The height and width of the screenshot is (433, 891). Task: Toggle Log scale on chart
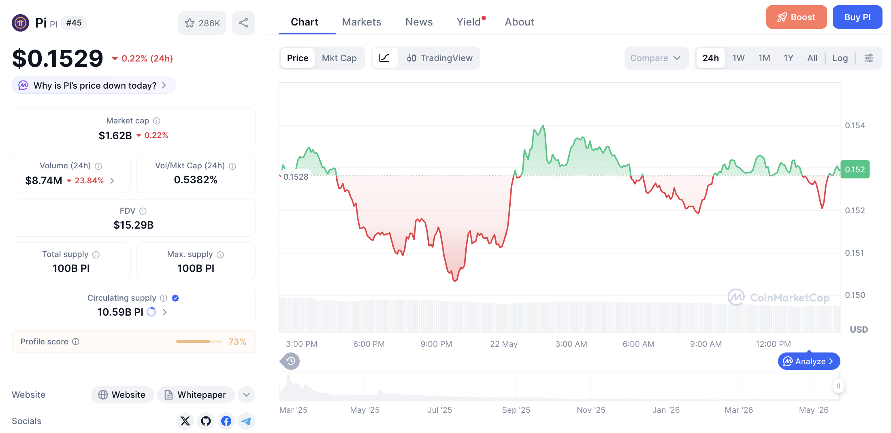[x=840, y=58]
